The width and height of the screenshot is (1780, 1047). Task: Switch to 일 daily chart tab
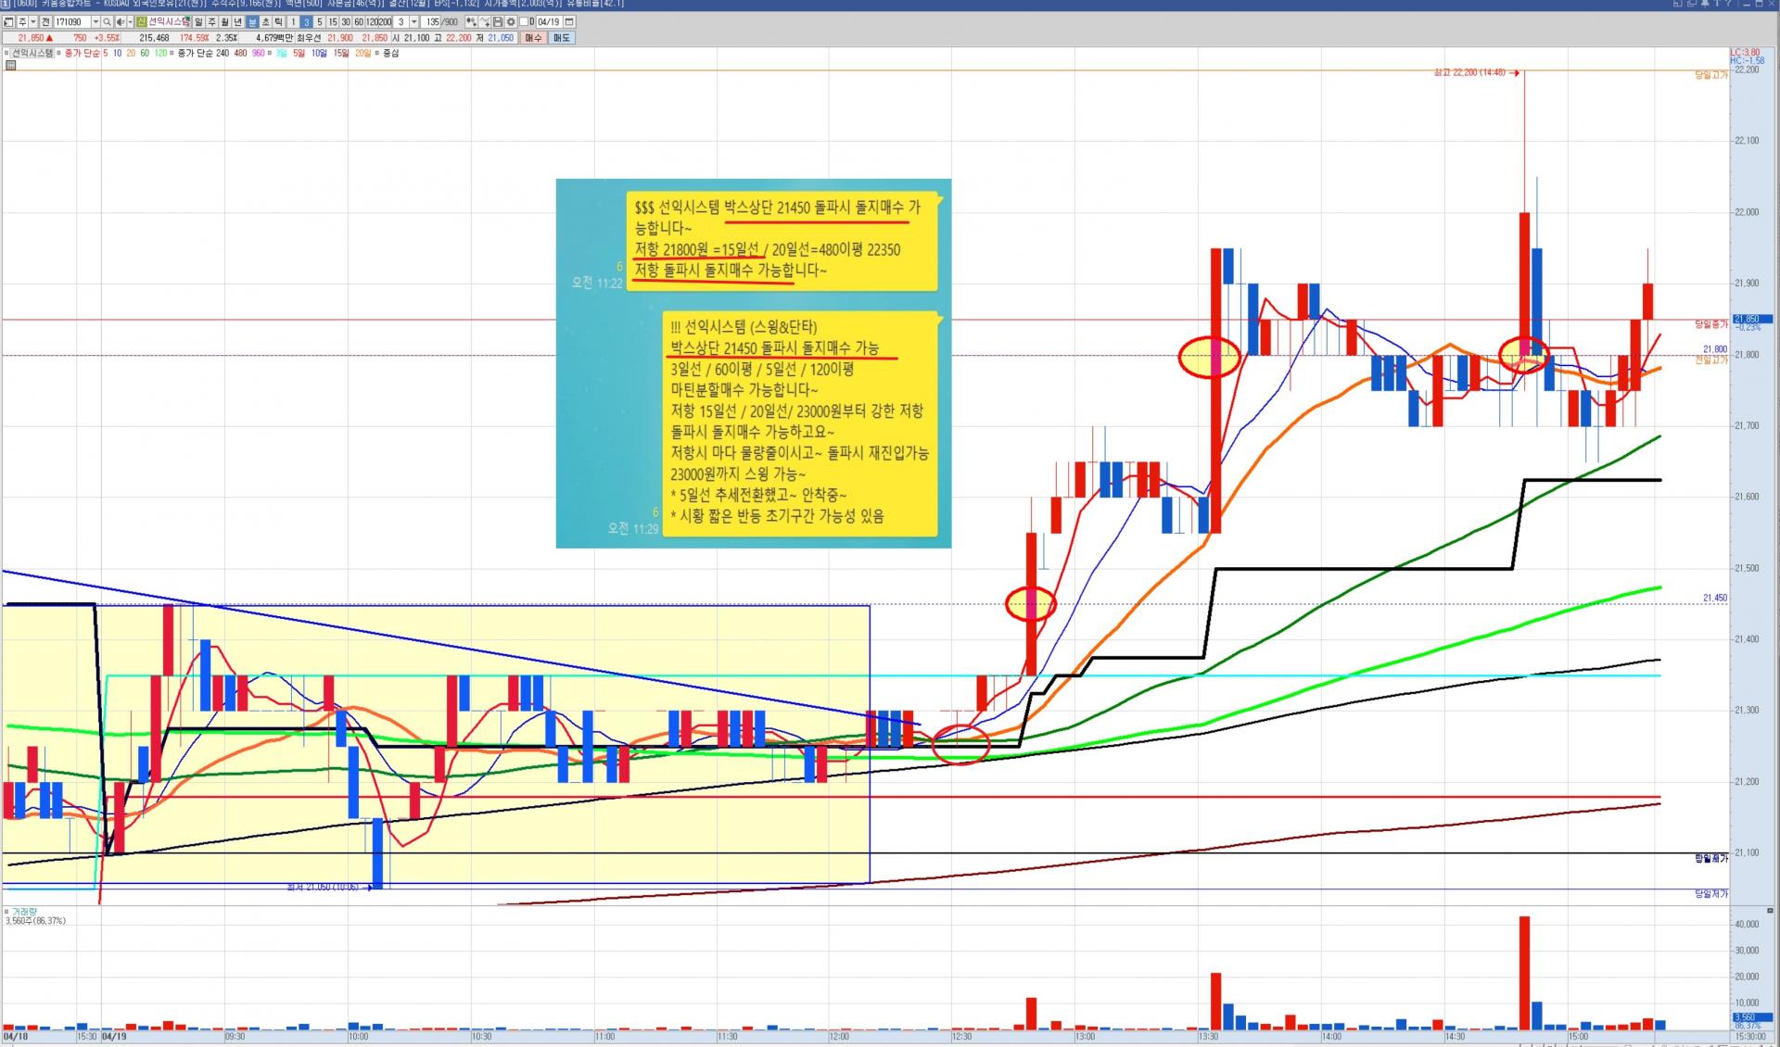click(x=198, y=21)
